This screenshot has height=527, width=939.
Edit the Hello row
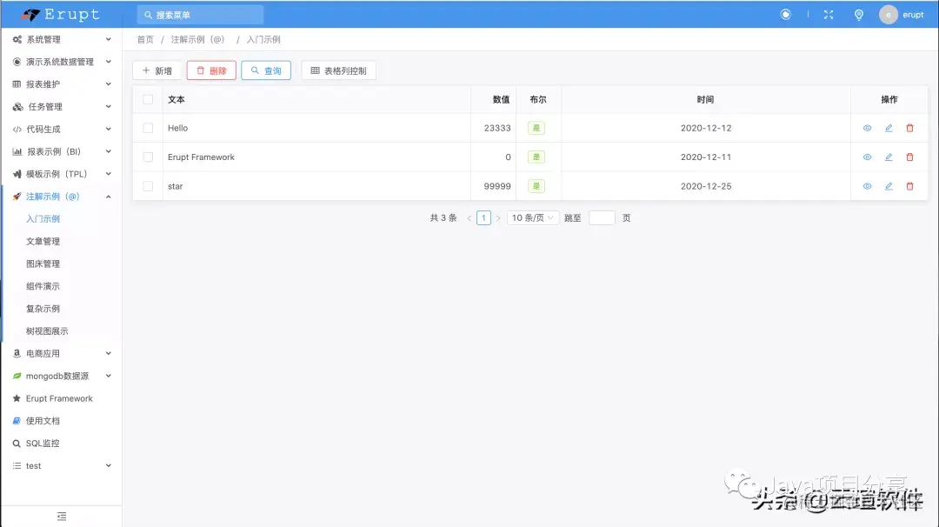coord(889,128)
